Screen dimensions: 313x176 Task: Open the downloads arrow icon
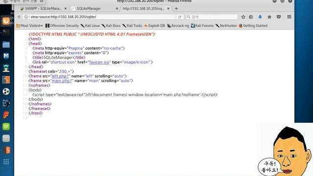point(260,17)
